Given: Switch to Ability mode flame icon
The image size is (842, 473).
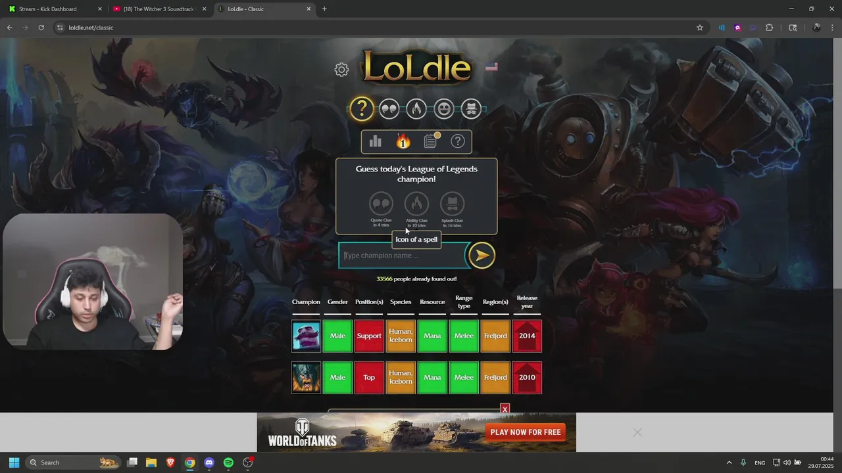Looking at the screenshot, I should [x=416, y=109].
